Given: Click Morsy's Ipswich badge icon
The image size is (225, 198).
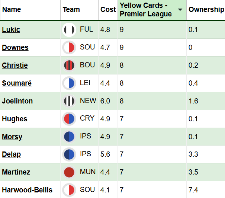Looking at the screenshot, I should coord(69,137).
